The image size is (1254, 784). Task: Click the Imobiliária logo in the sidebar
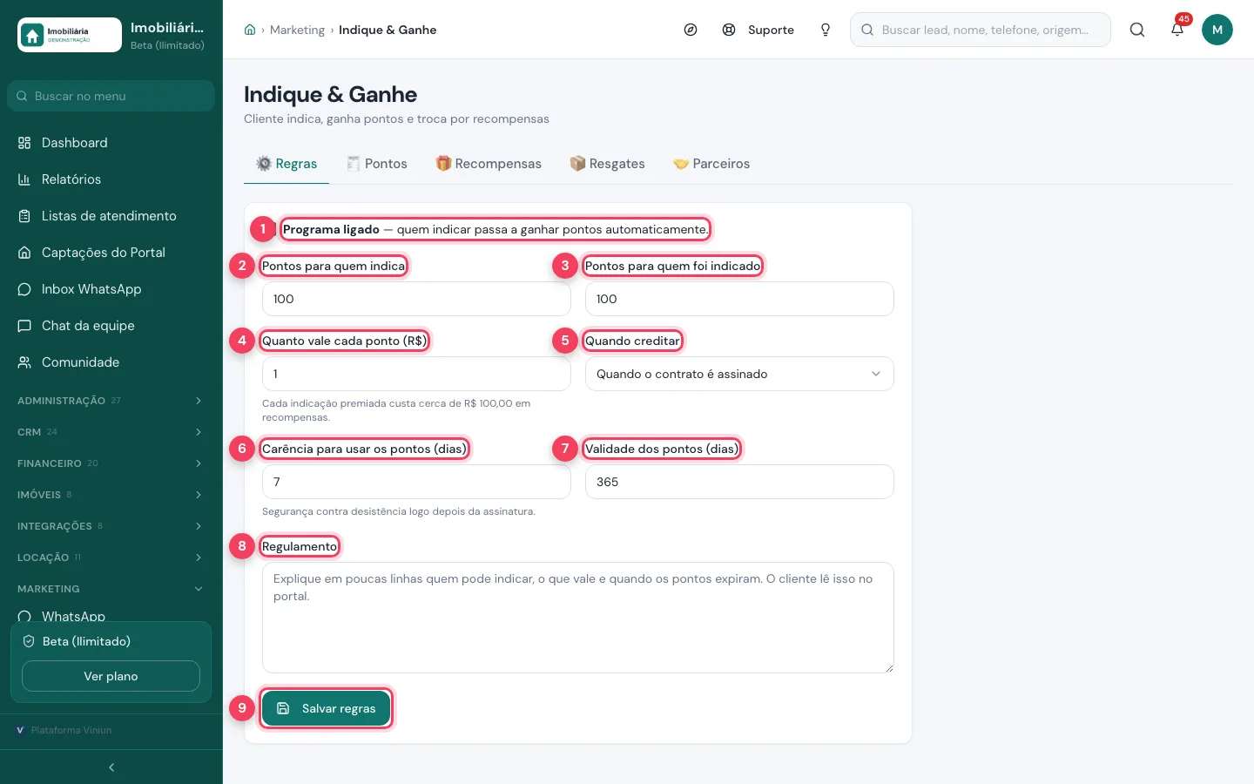point(70,35)
